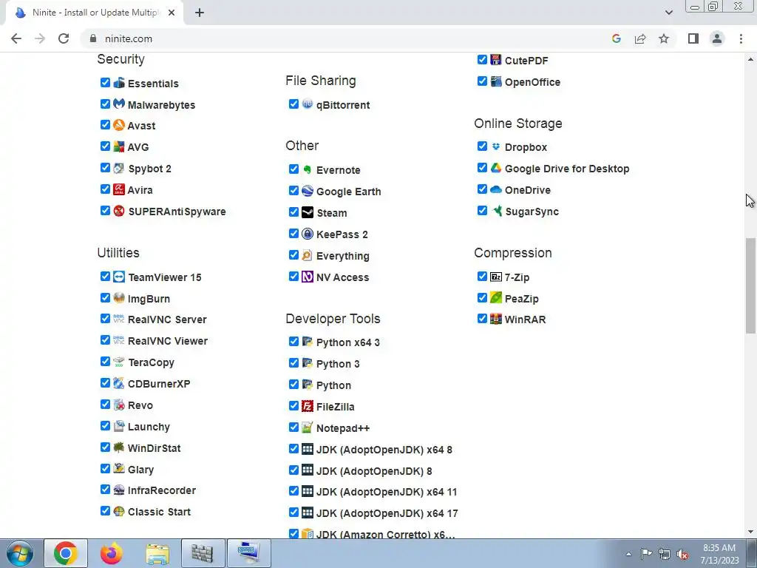The height and width of the screenshot is (568, 757).
Task: Click the OneDrive cloud icon
Action: point(496,189)
